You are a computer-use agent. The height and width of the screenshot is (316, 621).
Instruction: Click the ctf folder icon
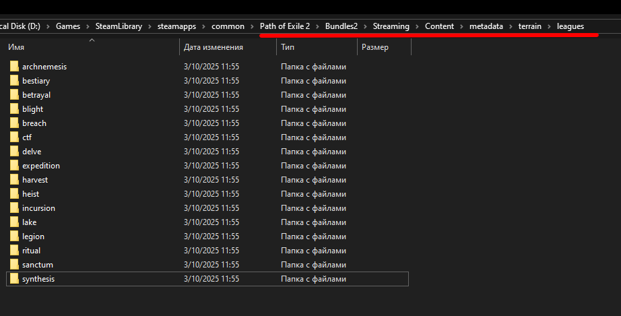point(14,137)
